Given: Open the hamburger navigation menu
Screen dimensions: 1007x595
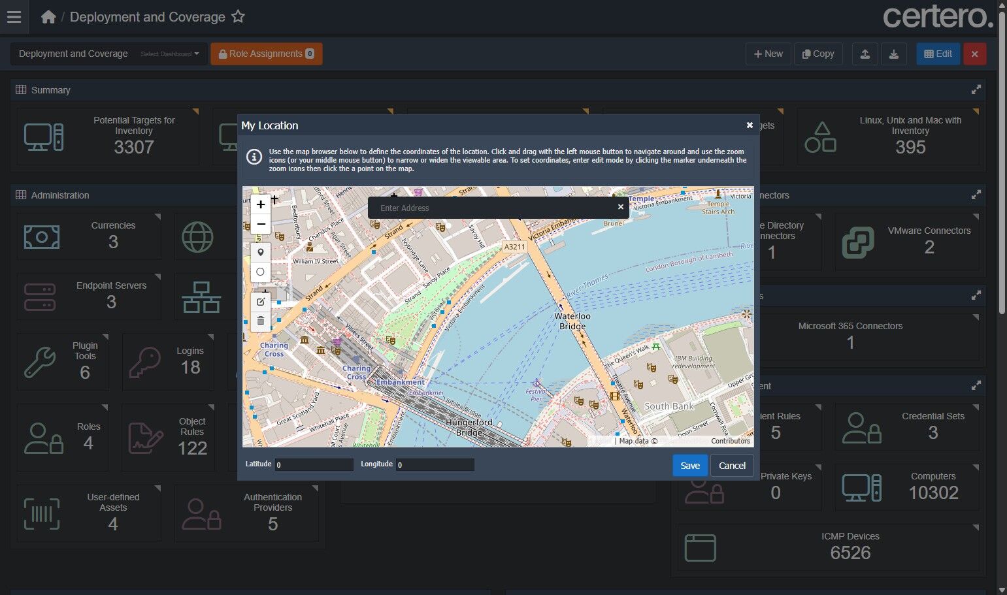Looking at the screenshot, I should click(14, 17).
